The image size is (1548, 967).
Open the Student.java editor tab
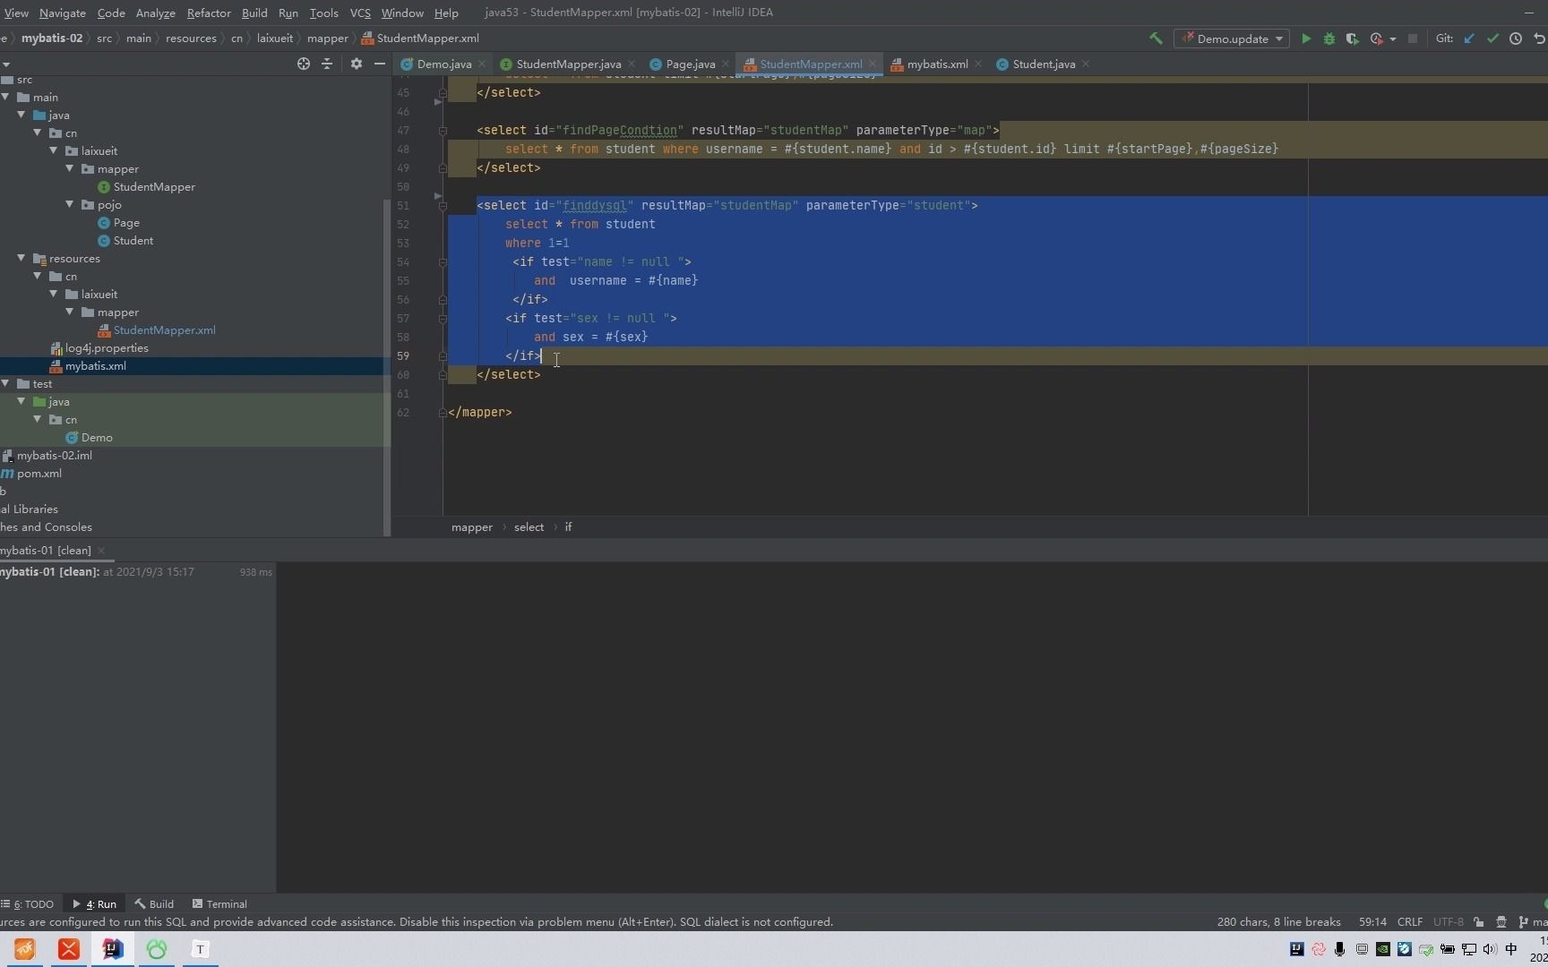[1044, 64]
